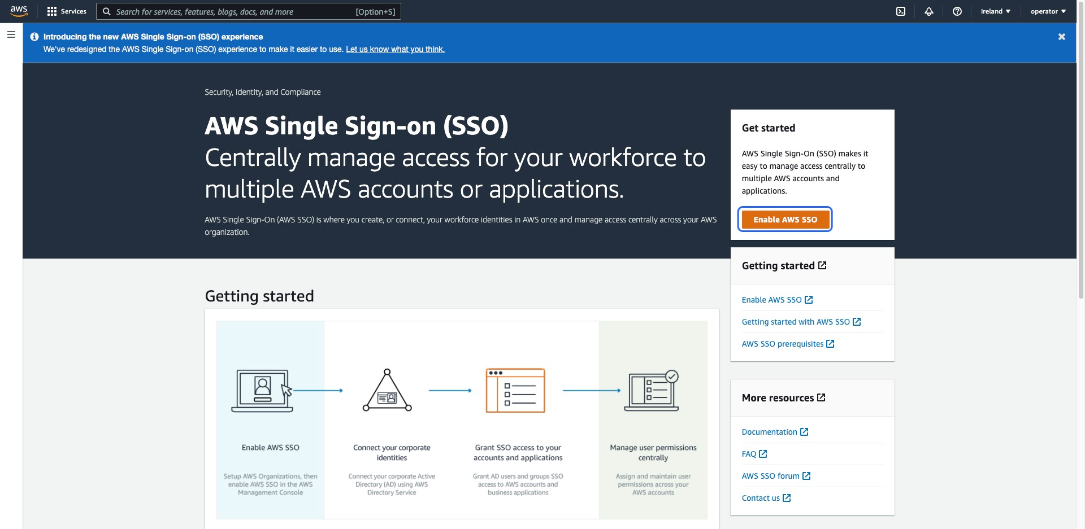This screenshot has width=1085, height=529.
Task: Click the 'Connect your corporate identities' caption
Action: coord(392,453)
